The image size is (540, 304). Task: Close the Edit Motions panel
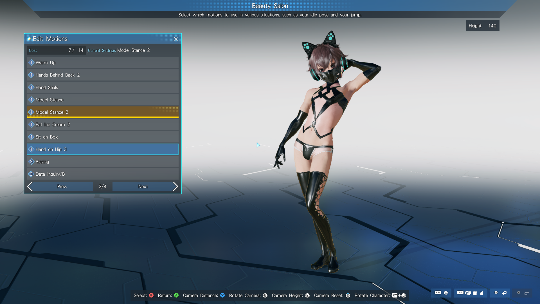176,39
